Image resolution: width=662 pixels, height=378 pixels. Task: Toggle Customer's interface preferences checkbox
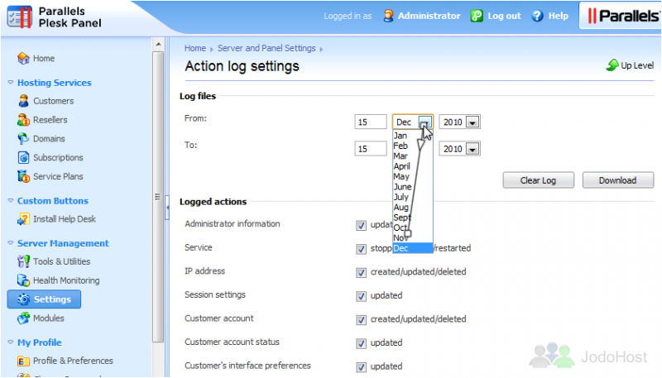tap(361, 367)
